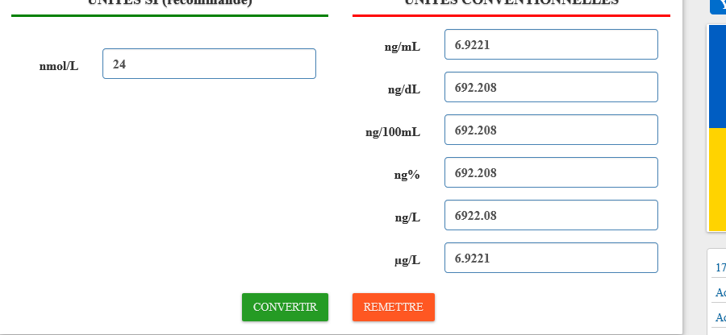Click the ng% unit label
The image size is (726, 335).
(407, 175)
